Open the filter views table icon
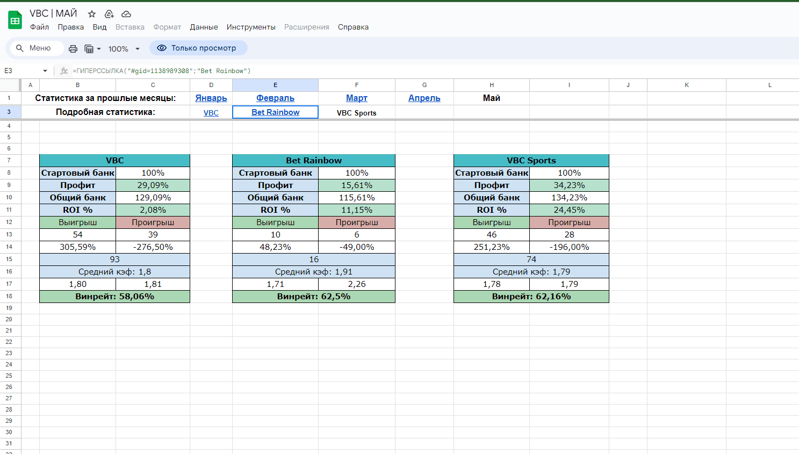799x454 pixels. point(89,49)
